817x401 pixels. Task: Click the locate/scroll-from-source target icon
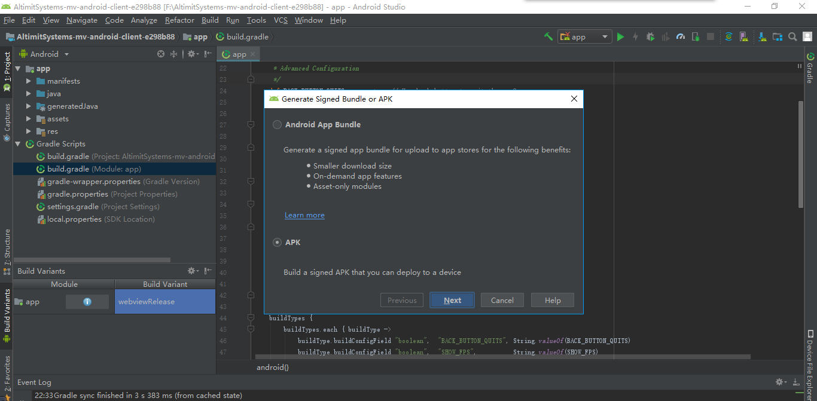(x=160, y=54)
